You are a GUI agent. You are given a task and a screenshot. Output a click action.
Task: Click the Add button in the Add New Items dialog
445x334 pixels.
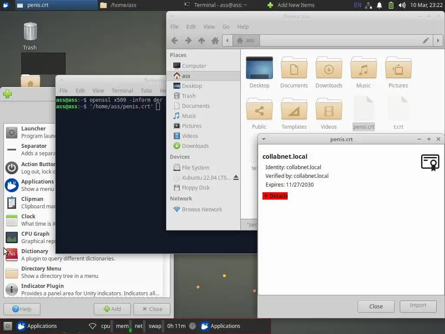[112, 309]
